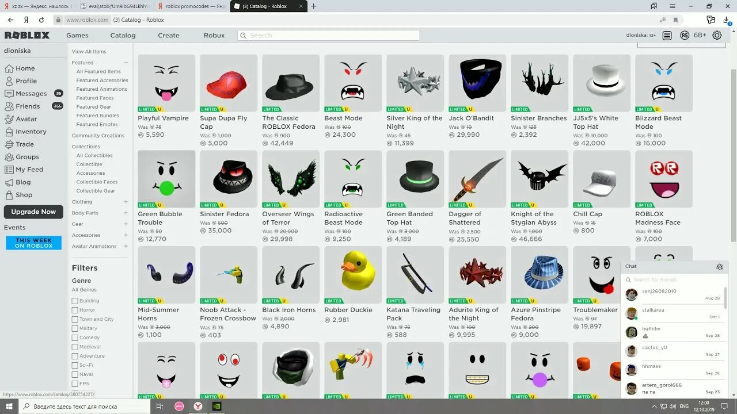Open the My Feed sidebar icon

click(9, 170)
